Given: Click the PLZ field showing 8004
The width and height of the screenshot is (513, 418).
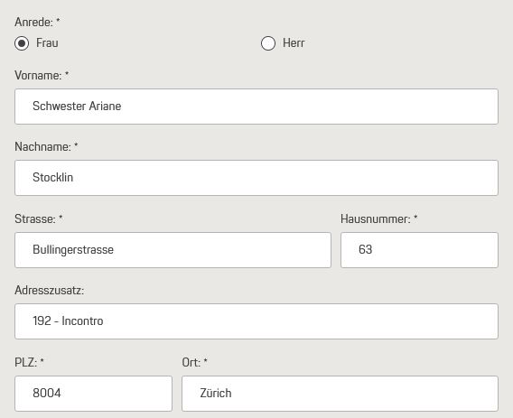Looking at the screenshot, I should pos(93,394).
